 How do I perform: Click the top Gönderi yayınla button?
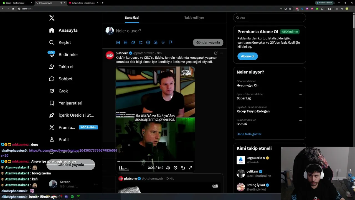click(x=208, y=42)
